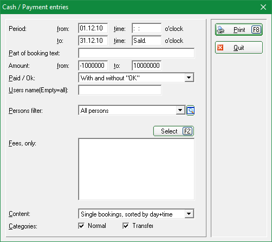272x242 pixels.
Task: Toggle the Transfer category checkbox
Action: click(x=126, y=226)
